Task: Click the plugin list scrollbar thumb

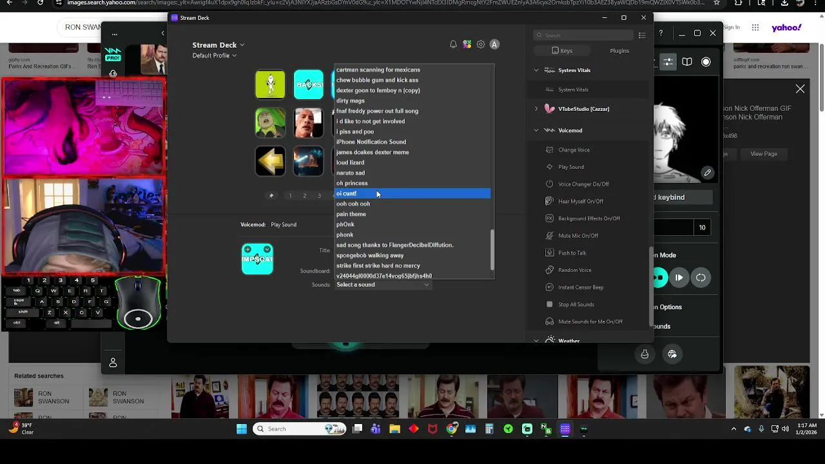Action: pos(650,287)
